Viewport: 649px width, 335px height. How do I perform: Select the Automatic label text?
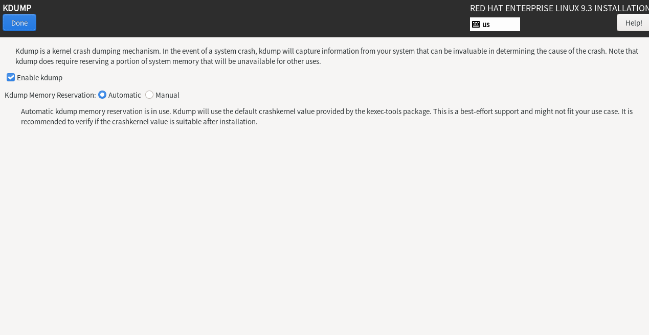click(125, 95)
